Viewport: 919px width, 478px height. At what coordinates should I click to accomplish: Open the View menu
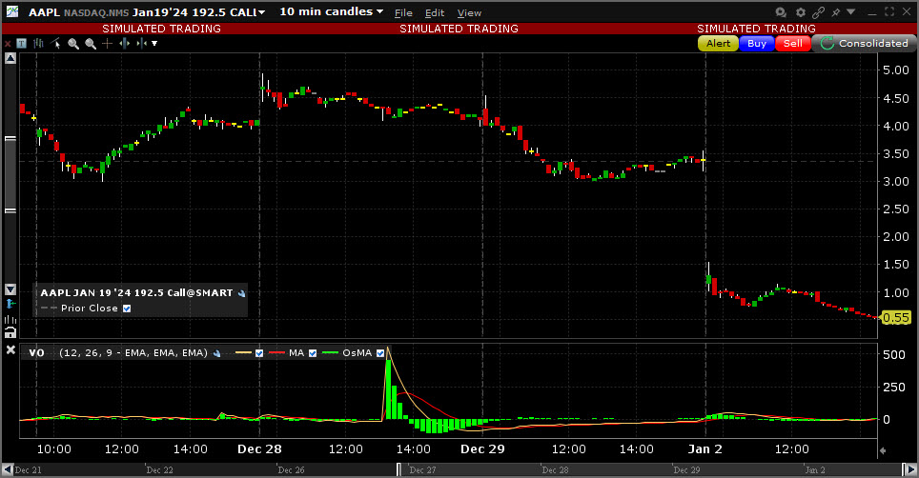(469, 13)
